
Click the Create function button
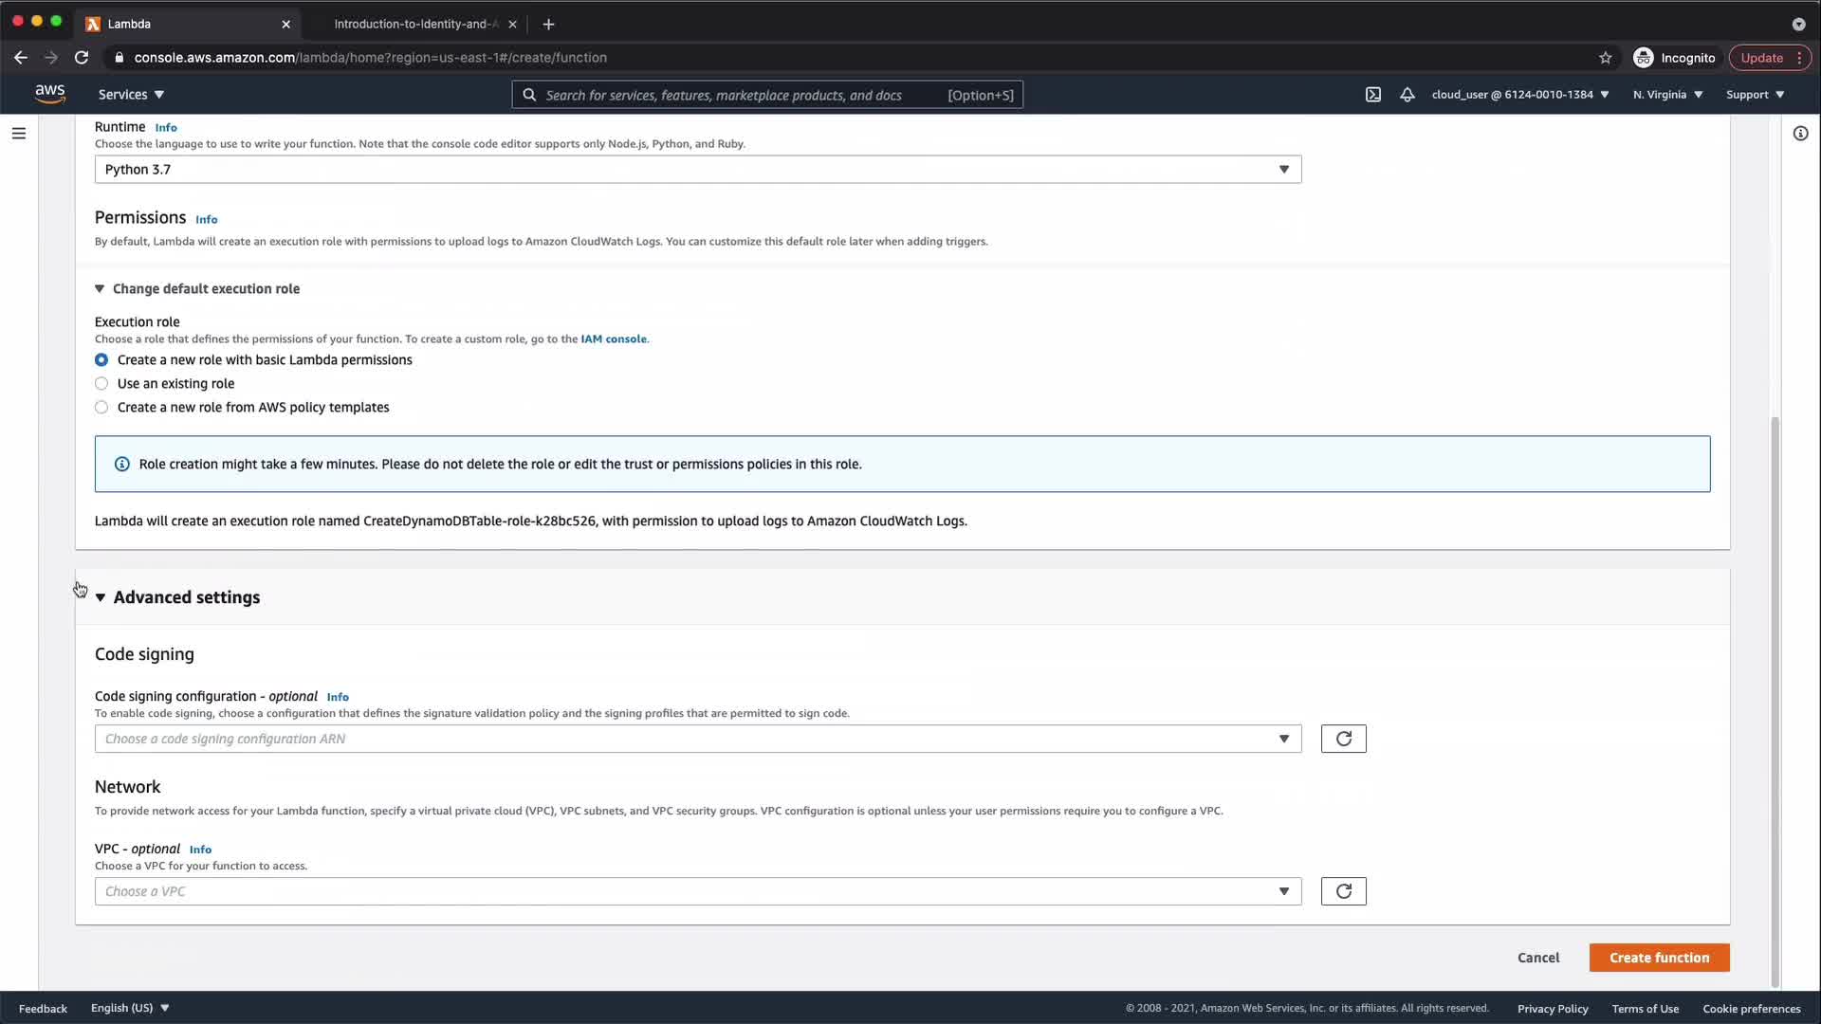[x=1659, y=958]
